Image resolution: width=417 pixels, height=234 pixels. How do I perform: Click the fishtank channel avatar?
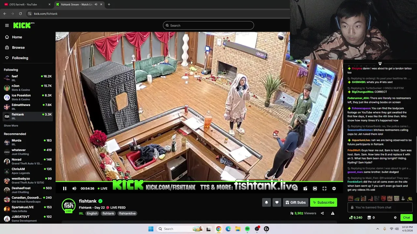69,206
